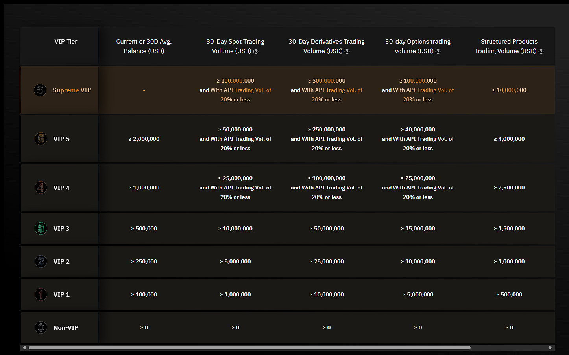Select the VIP 3 tier row
The width and height of the screenshot is (569, 355).
coord(287,228)
